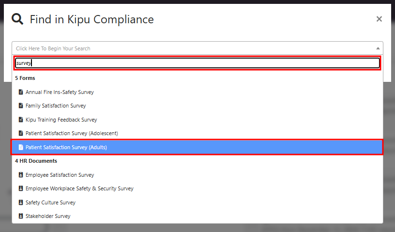Pick Patient Satisfaction Survey (Adolescent)
Viewport: 395px width, 232px height.
tap(72, 133)
